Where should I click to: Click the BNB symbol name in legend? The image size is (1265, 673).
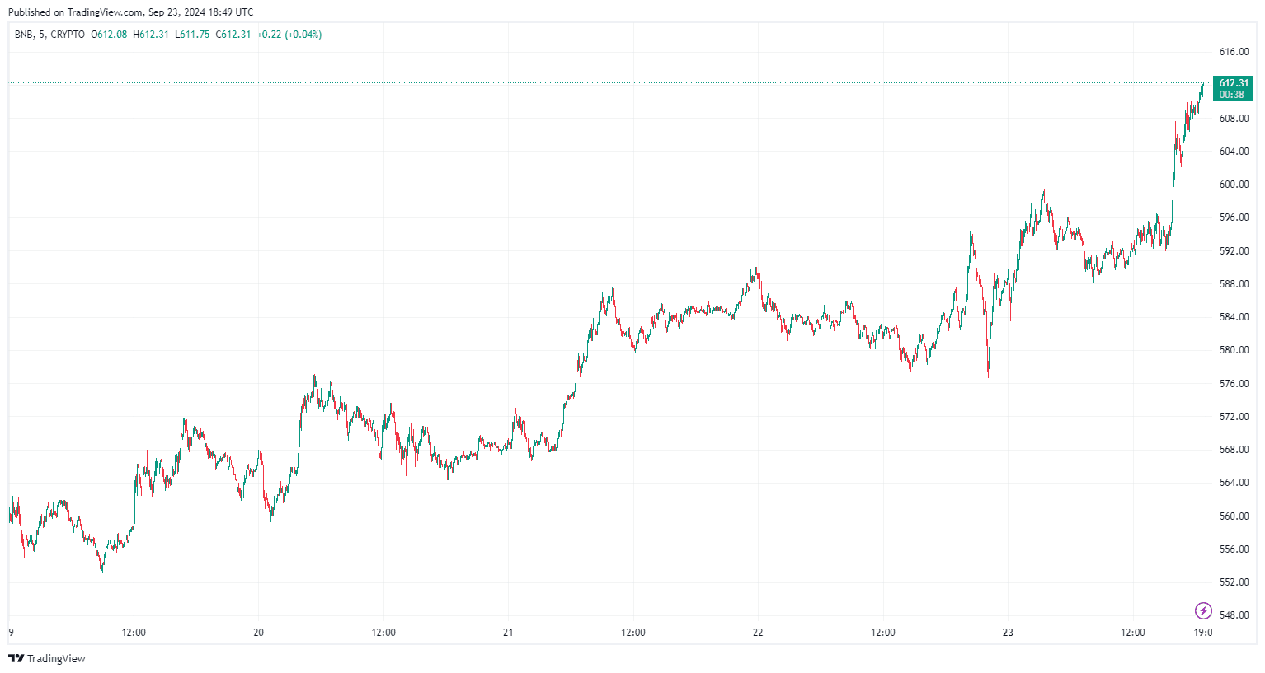23,35
